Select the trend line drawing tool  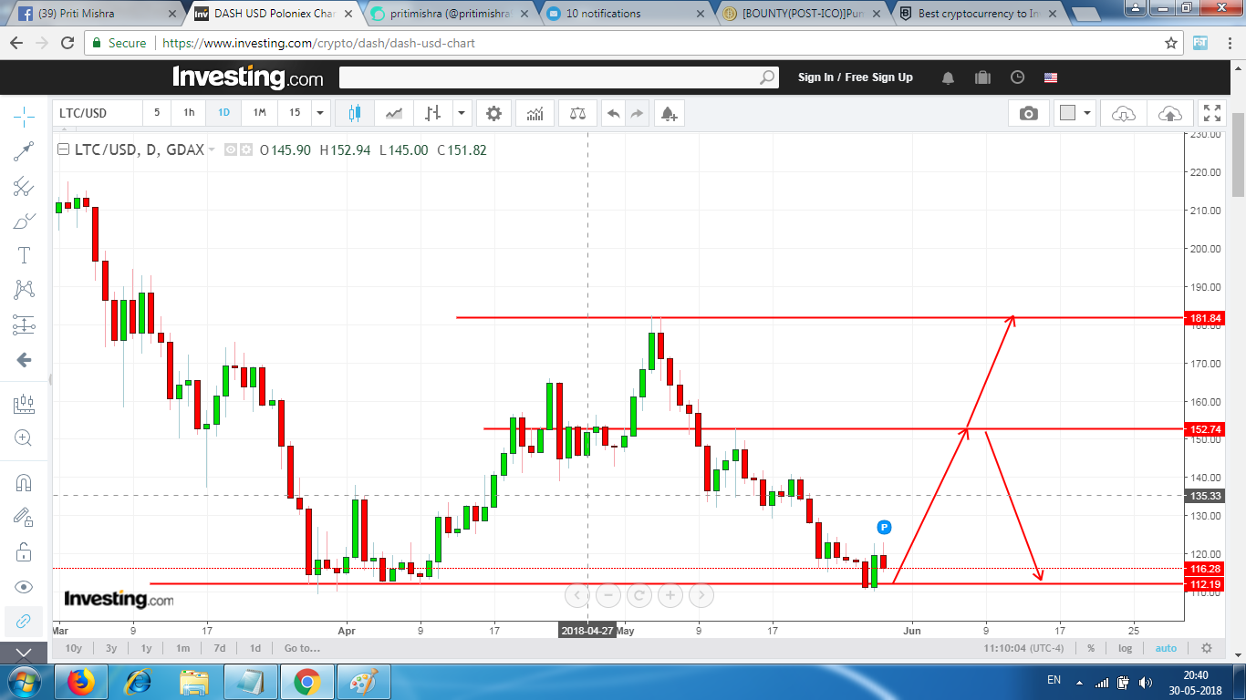click(24, 151)
